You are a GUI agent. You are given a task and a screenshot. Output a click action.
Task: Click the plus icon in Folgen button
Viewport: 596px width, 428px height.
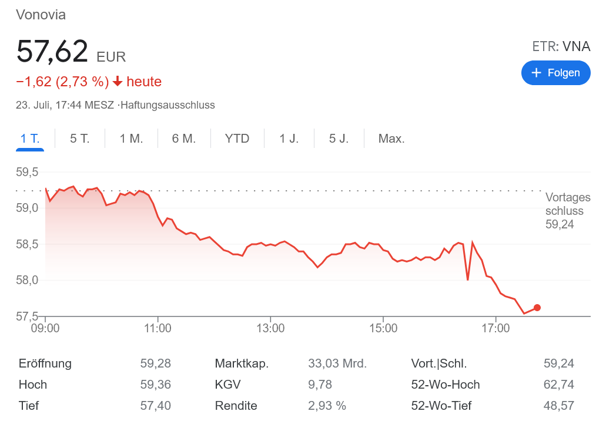(536, 73)
